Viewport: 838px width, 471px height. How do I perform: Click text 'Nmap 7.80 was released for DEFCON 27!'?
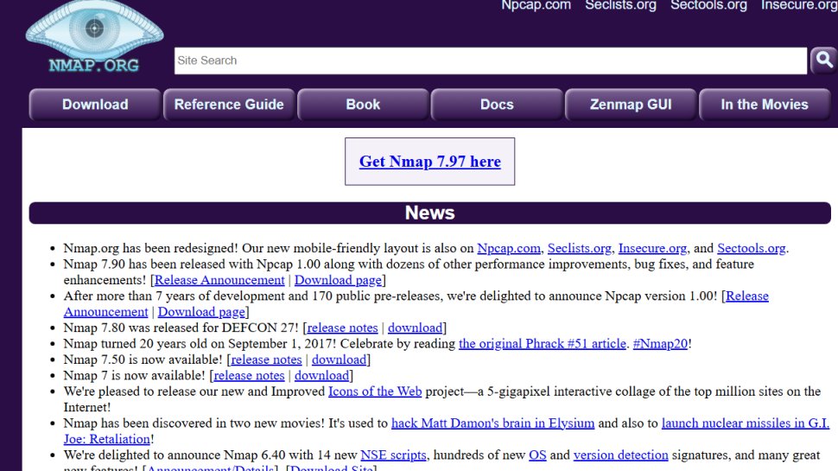[181, 328]
